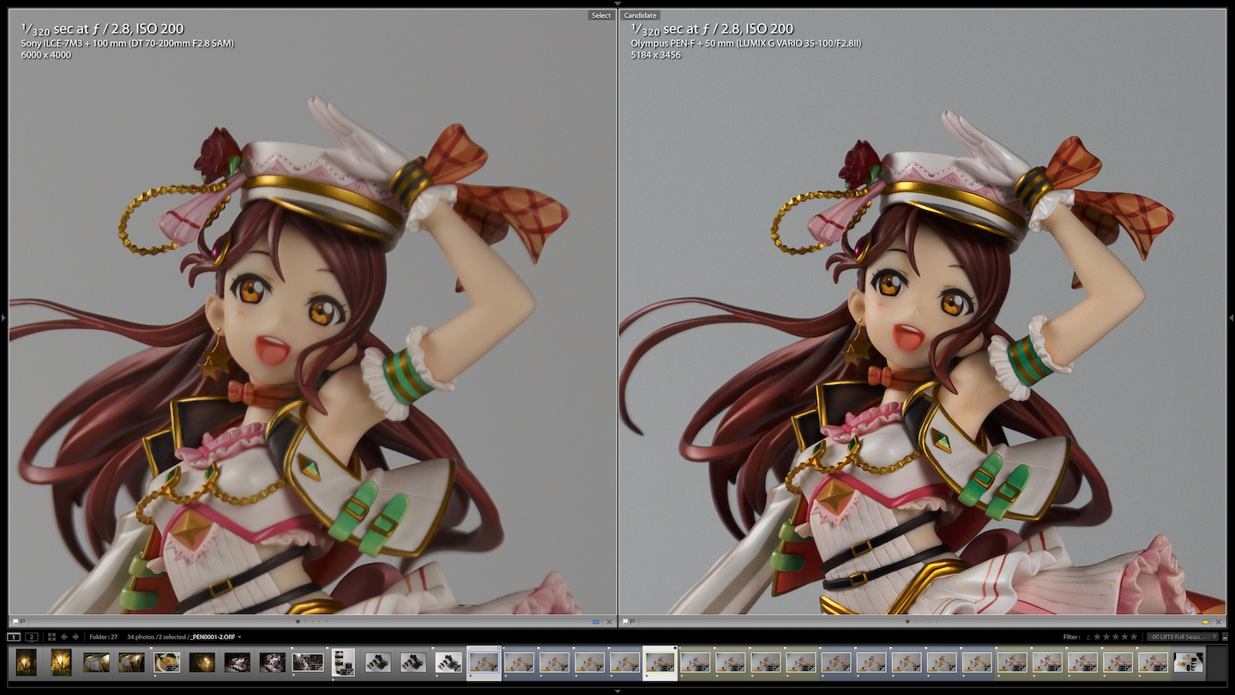This screenshot has width=1235, height=695.
Task: Select the last filmstrip thumbnail showing lenses
Action: pos(1189,662)
